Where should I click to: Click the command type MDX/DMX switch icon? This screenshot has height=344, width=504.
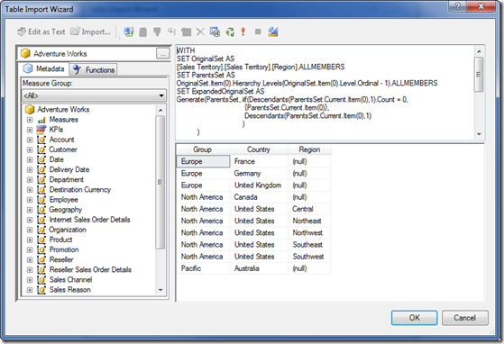(x=129, y=32)
